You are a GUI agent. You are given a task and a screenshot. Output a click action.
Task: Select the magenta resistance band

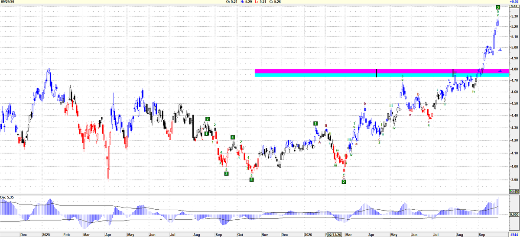[x=381, y=71]
